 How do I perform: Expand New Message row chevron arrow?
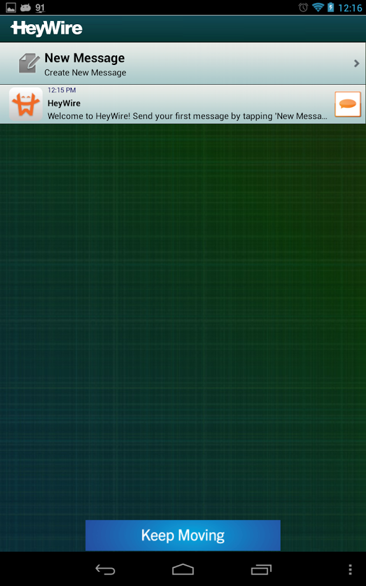tap(356, 63)
